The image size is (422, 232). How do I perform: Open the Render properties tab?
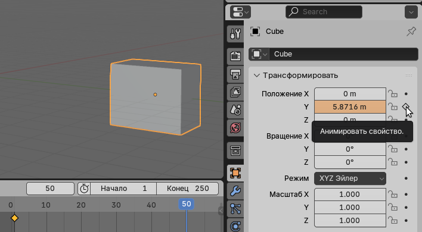[235, 57]
